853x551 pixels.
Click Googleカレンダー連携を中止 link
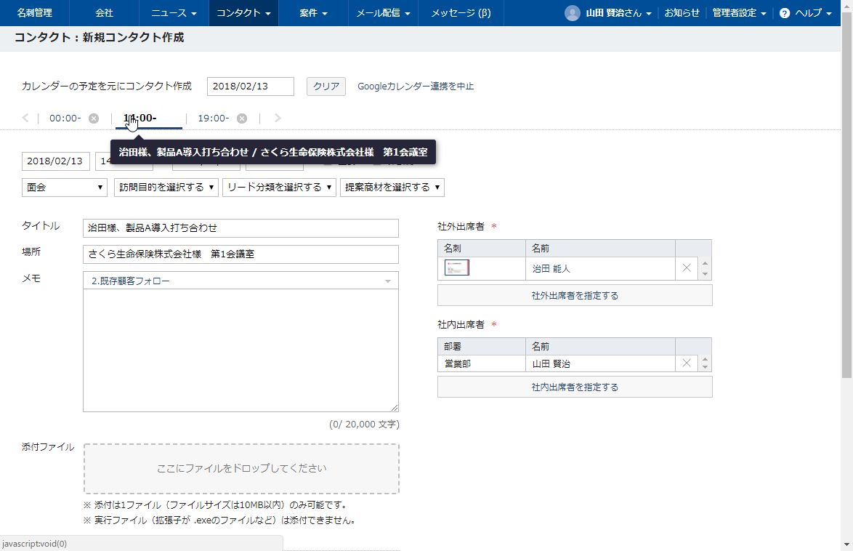coord(416,86)
